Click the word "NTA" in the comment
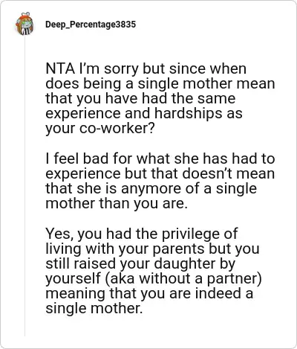The height and width of the screenshot is (349, 297). (x=60, y=68)
